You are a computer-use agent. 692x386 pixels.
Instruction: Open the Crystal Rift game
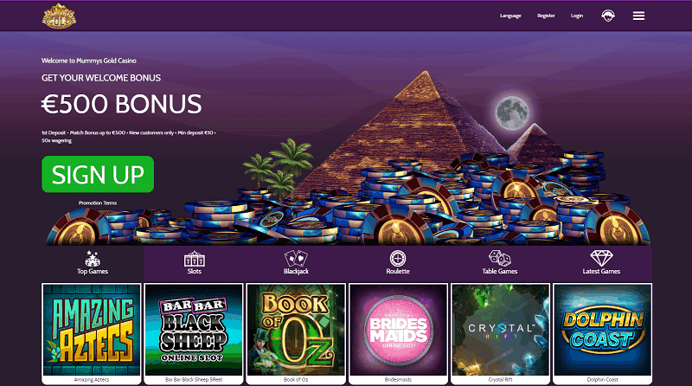pos(500,333)
